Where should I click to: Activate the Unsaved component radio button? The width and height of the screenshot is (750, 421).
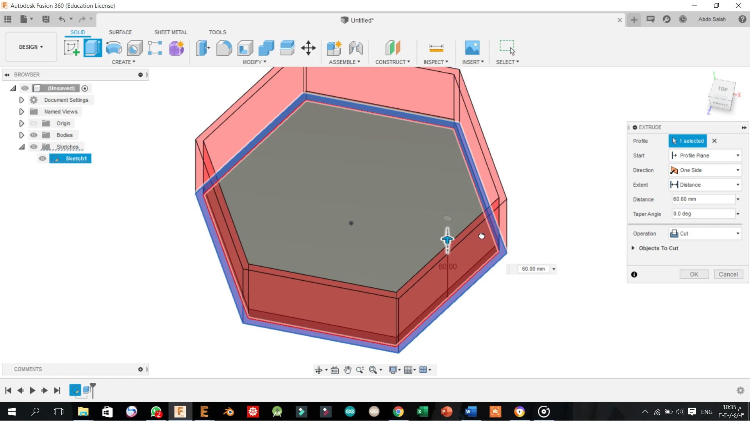[x=85, y=88]
